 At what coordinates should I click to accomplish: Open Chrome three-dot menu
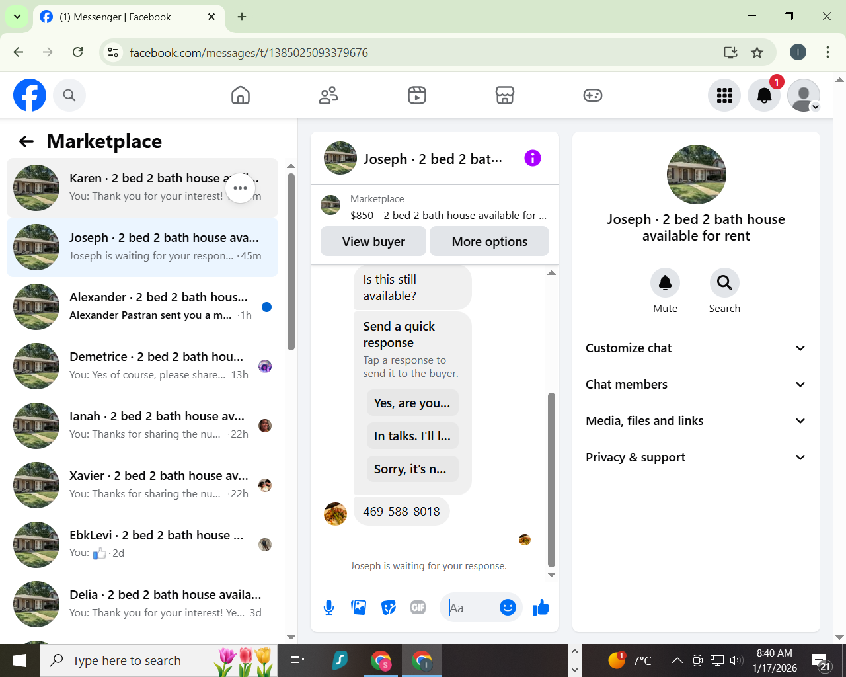click(827, 52)
